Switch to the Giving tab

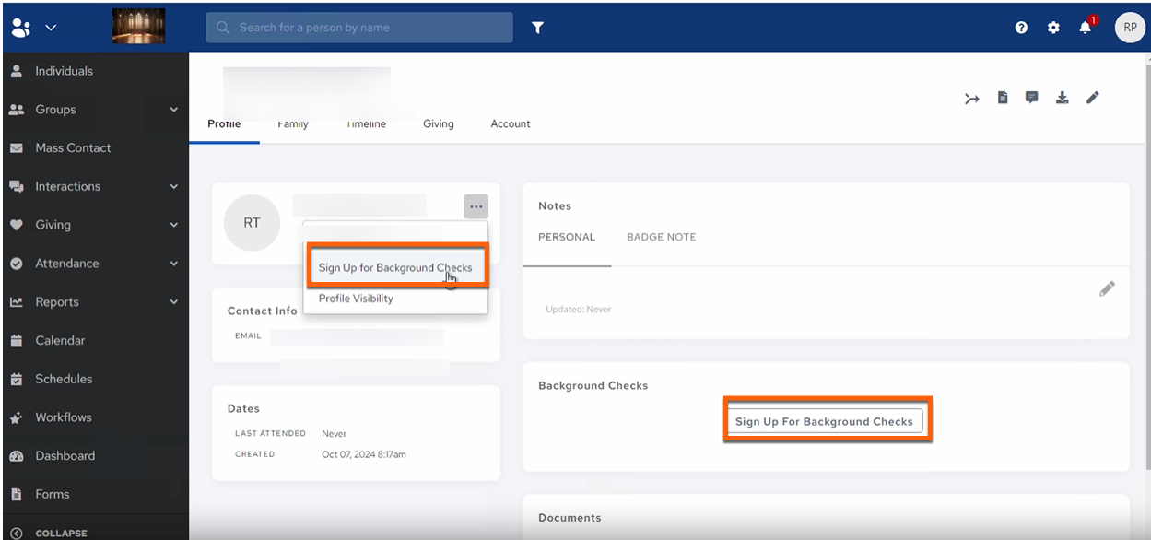click(x=438, y=123)
